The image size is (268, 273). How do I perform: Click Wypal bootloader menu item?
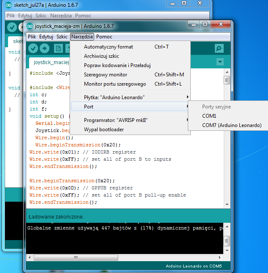(104, 130)
